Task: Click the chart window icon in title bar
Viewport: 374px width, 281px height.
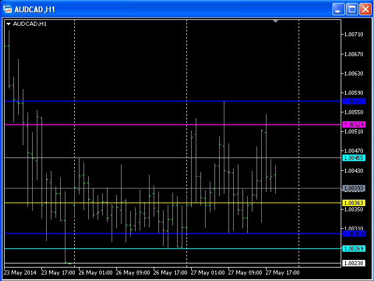Action: tap(8, 9)
